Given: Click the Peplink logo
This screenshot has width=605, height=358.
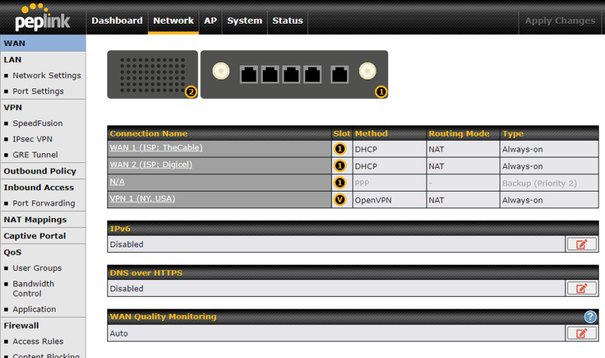Looking at the screenshot, I should [x=43, y=18].
